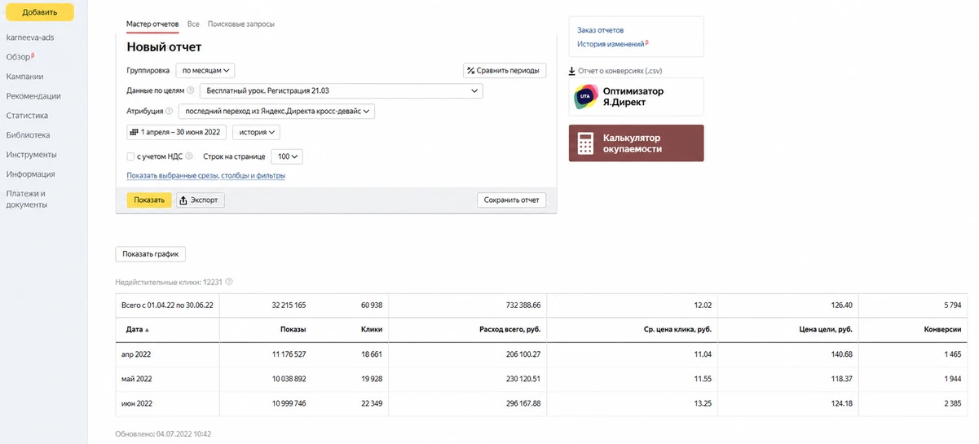Click the yellow Показать button
This screenshot has width=979, height=444.
[x=149, y=200]
